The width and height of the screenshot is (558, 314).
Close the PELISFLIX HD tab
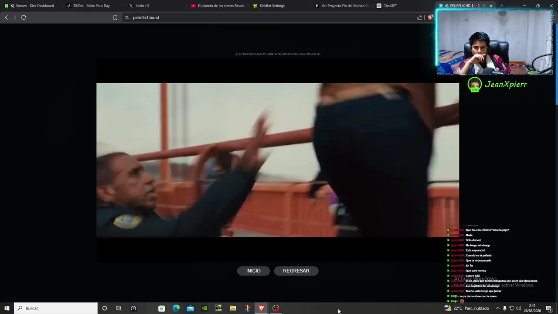coord(491,6)
